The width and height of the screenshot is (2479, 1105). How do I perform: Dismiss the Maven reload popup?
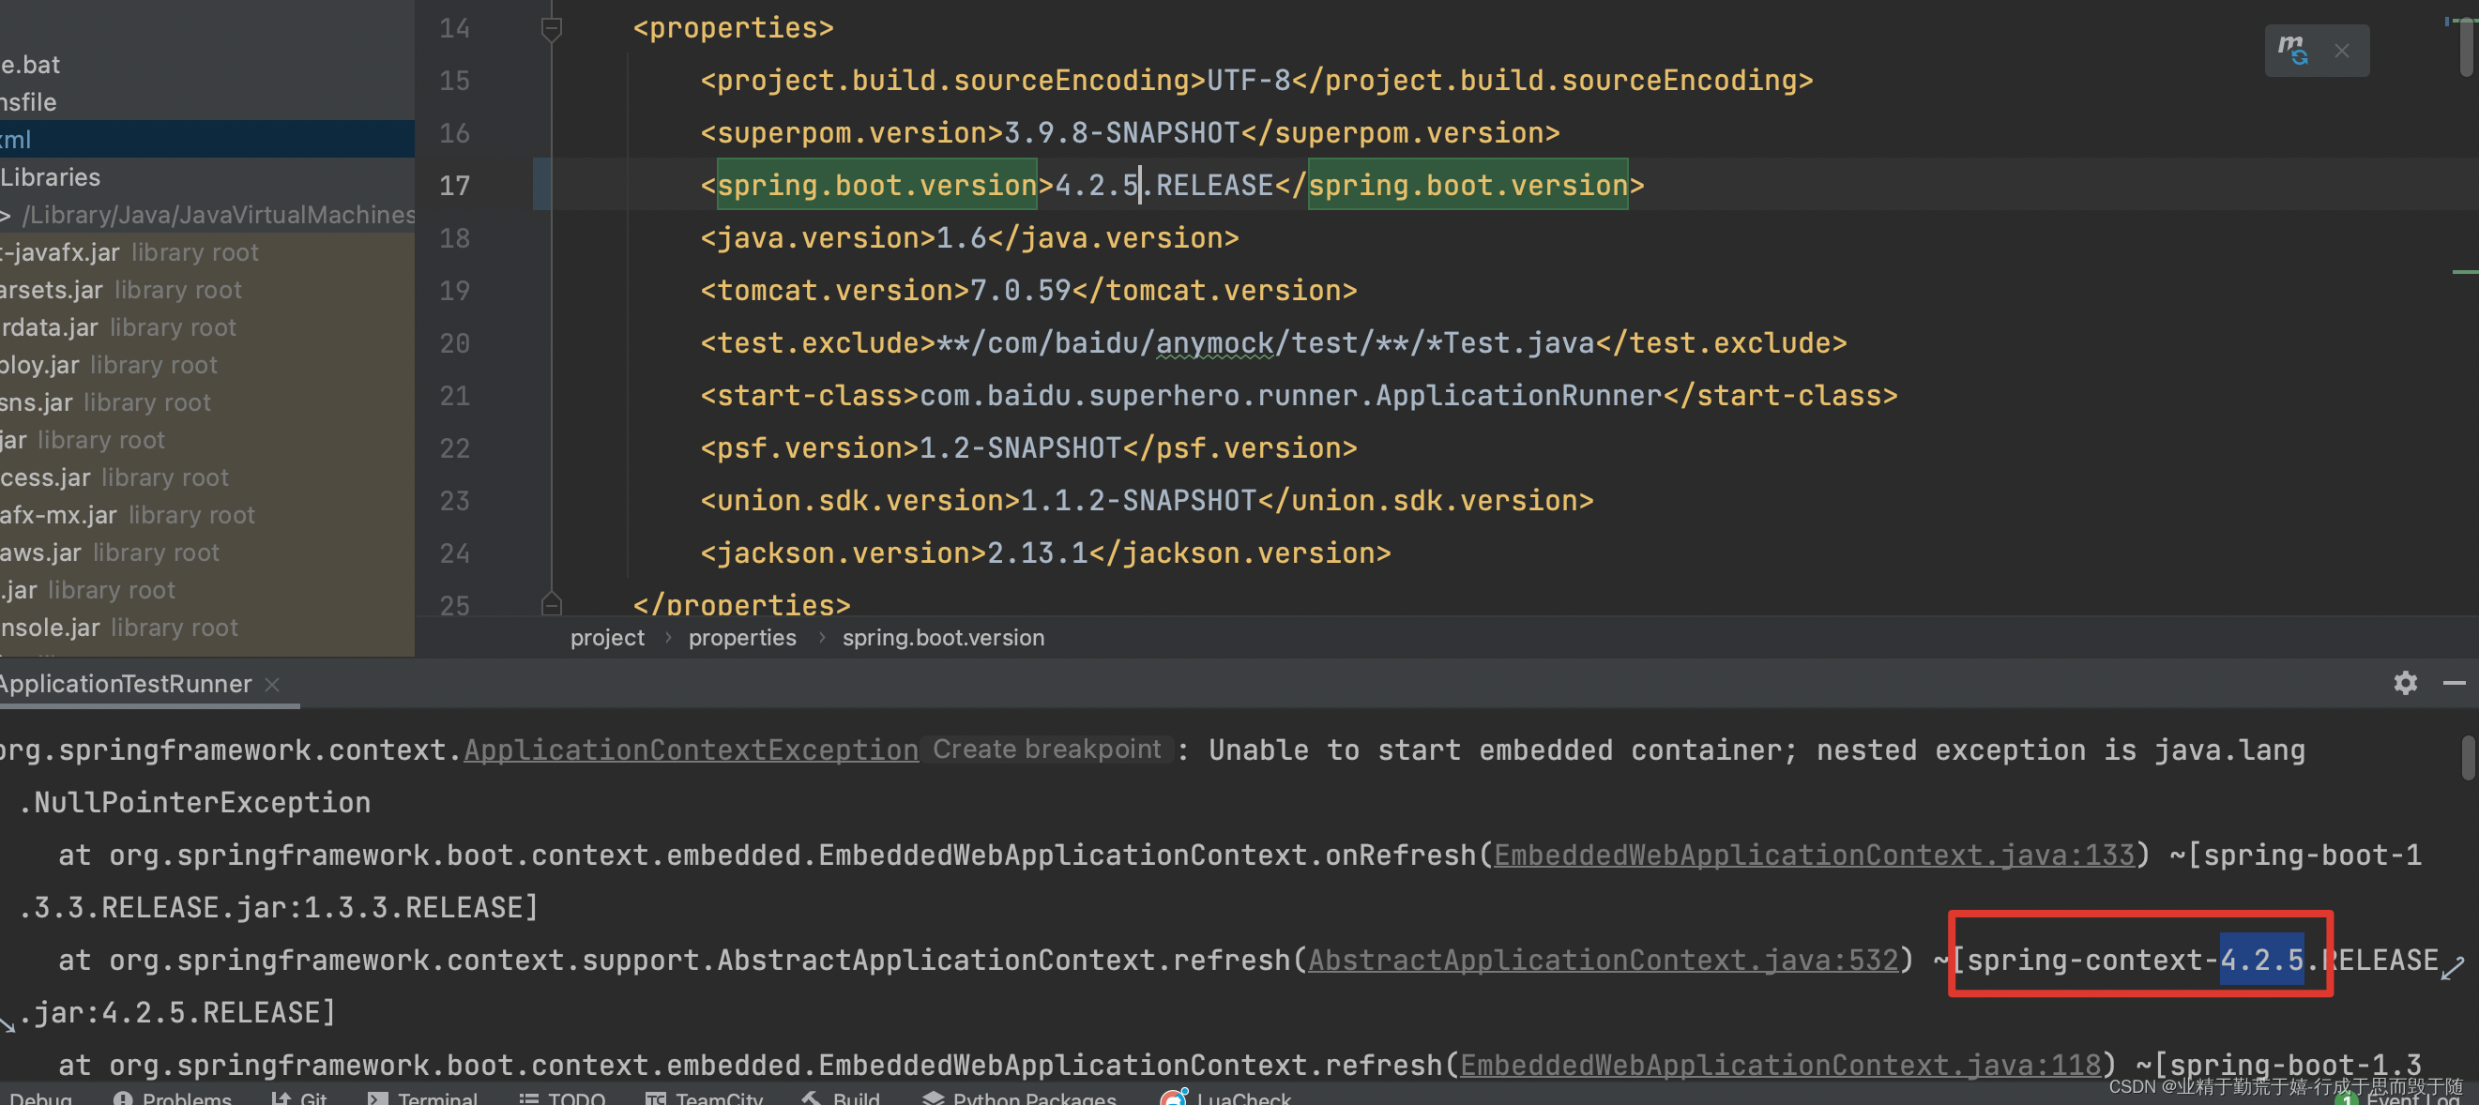[2341, 51]
